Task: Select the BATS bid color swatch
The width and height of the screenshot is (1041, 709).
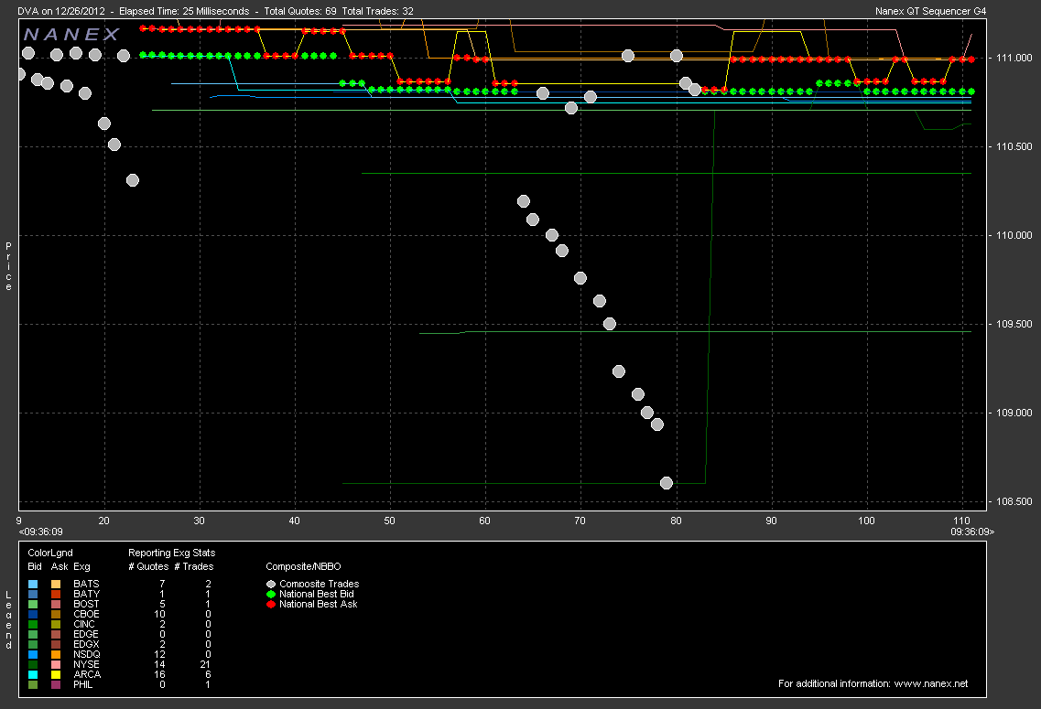Action: 33,585
